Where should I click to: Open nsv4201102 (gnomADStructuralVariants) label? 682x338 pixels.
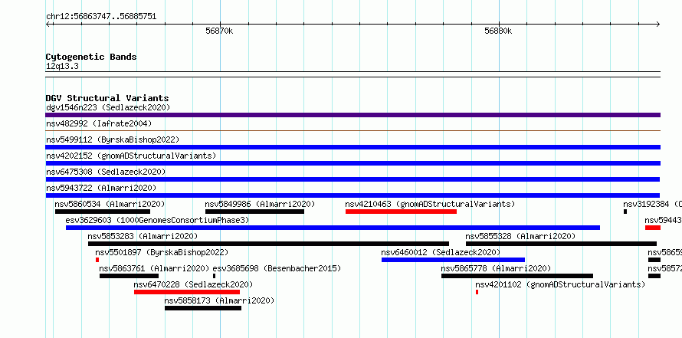pyautogui.click(x=560, y=284)
